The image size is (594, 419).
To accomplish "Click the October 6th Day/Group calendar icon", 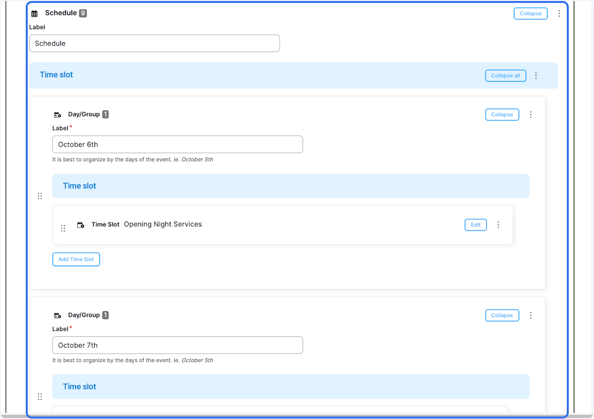I will (x=57, y=114).
